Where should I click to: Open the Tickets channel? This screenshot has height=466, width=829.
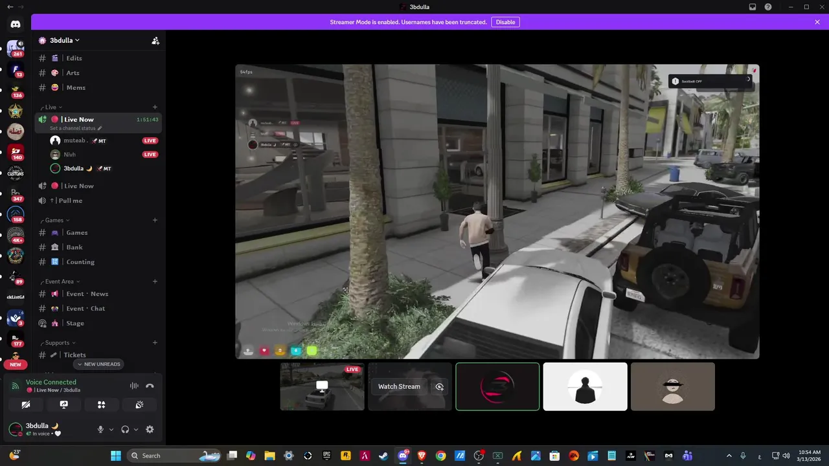point(98,355)
